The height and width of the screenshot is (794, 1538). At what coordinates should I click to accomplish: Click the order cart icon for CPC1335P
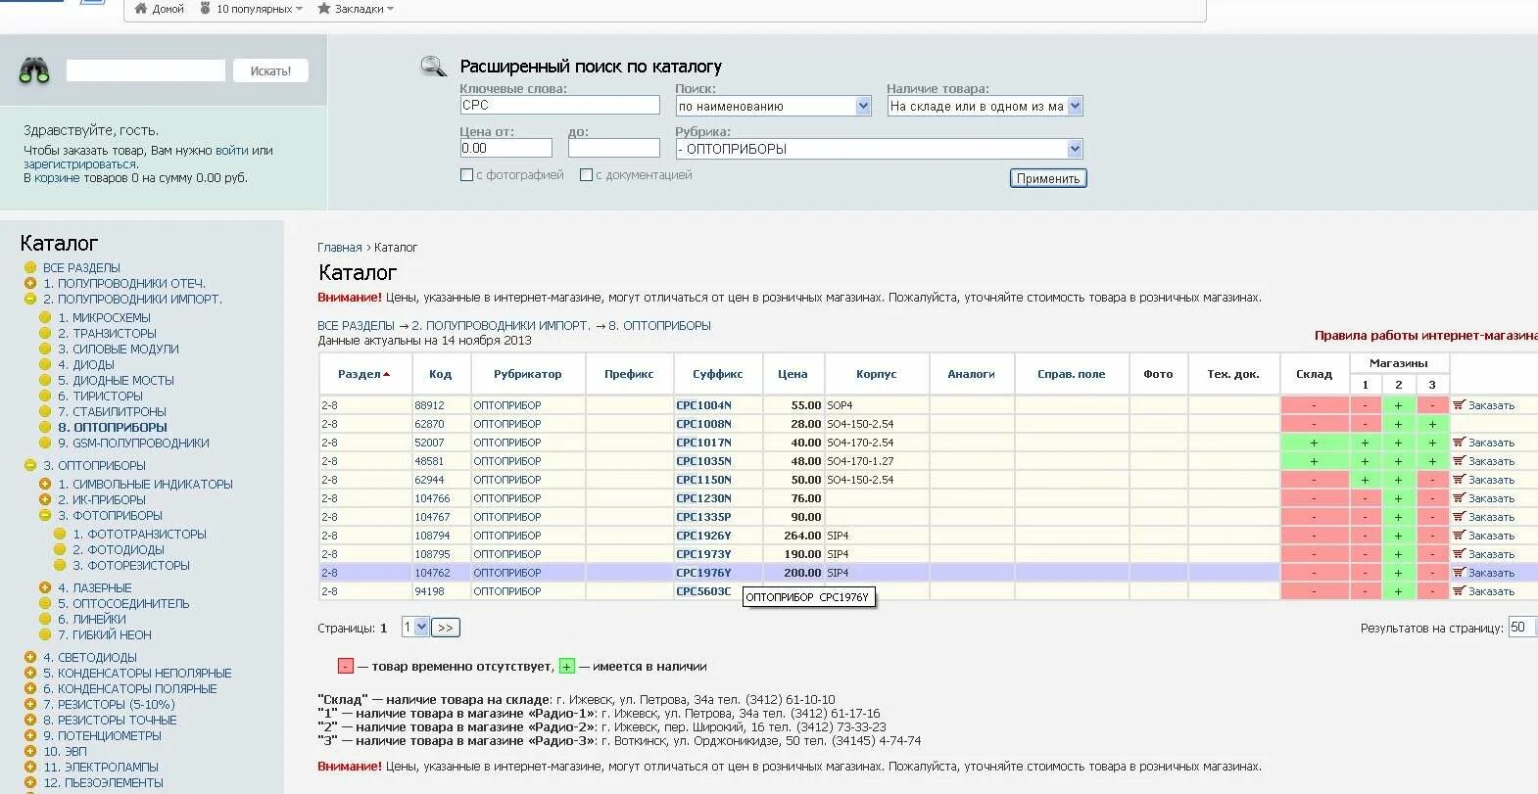coord(1459,516)
